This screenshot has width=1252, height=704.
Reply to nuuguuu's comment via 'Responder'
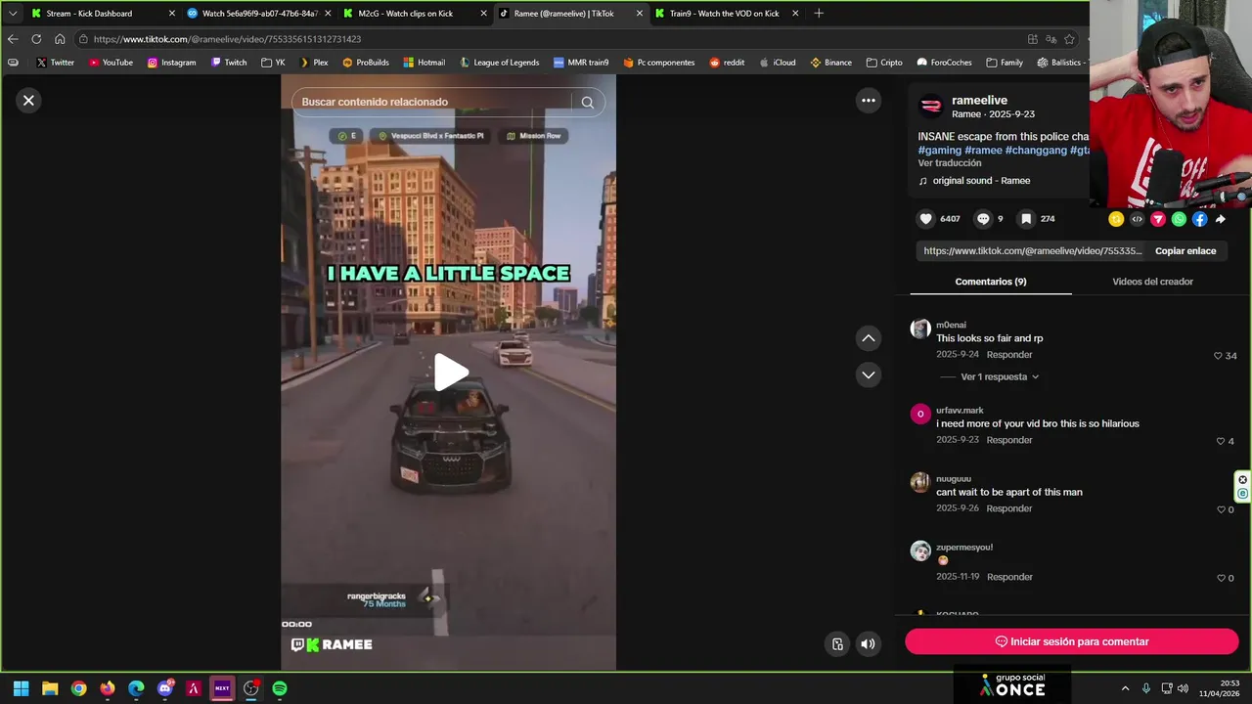click(1009, 508)
